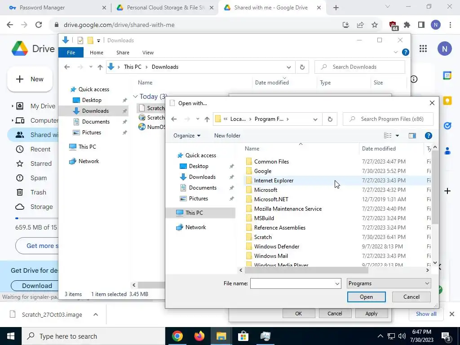Select the Windows Mail folder
Viewport: 460px width, 345px height.
click(x=271, y=256)
